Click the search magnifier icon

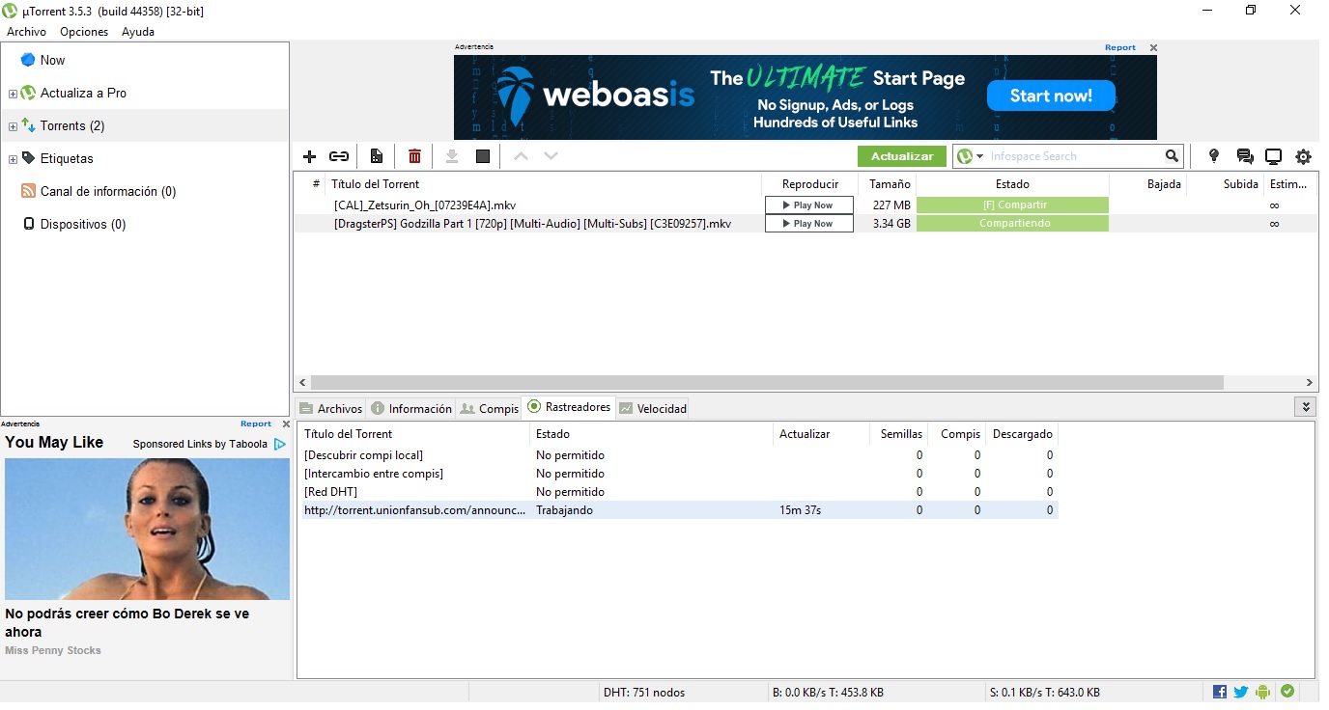(x=1172, y=156)
